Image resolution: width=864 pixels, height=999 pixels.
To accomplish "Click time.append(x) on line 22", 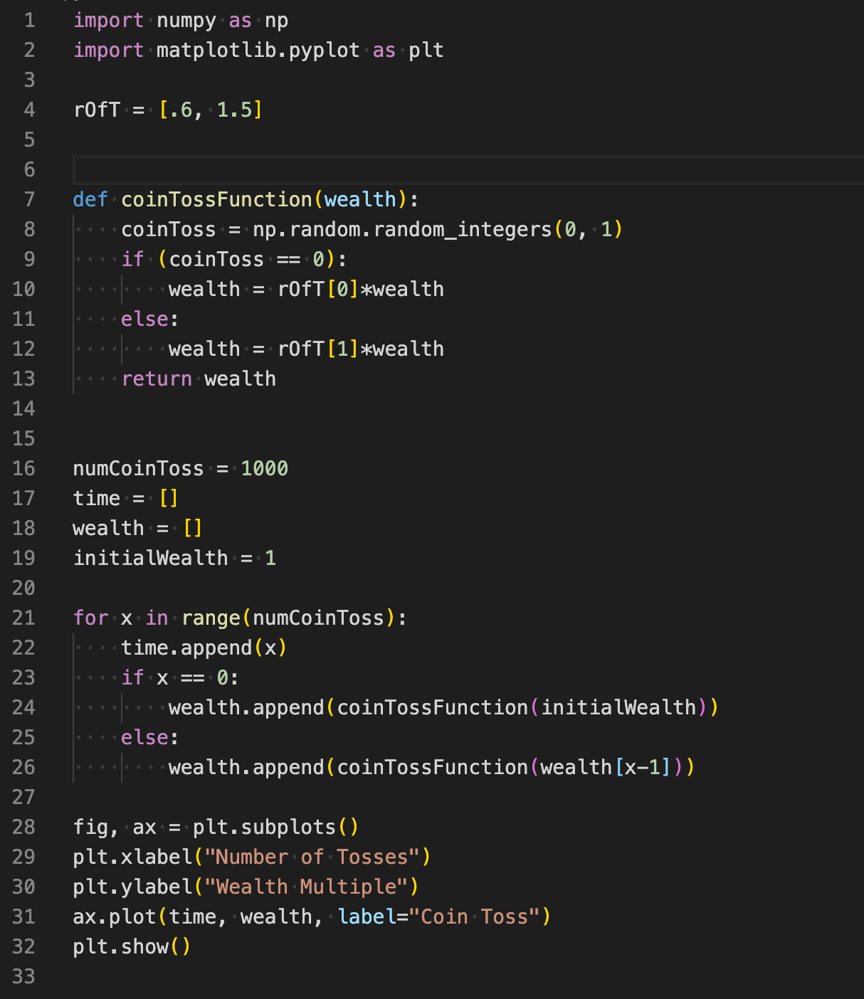I will click(204, 648).
